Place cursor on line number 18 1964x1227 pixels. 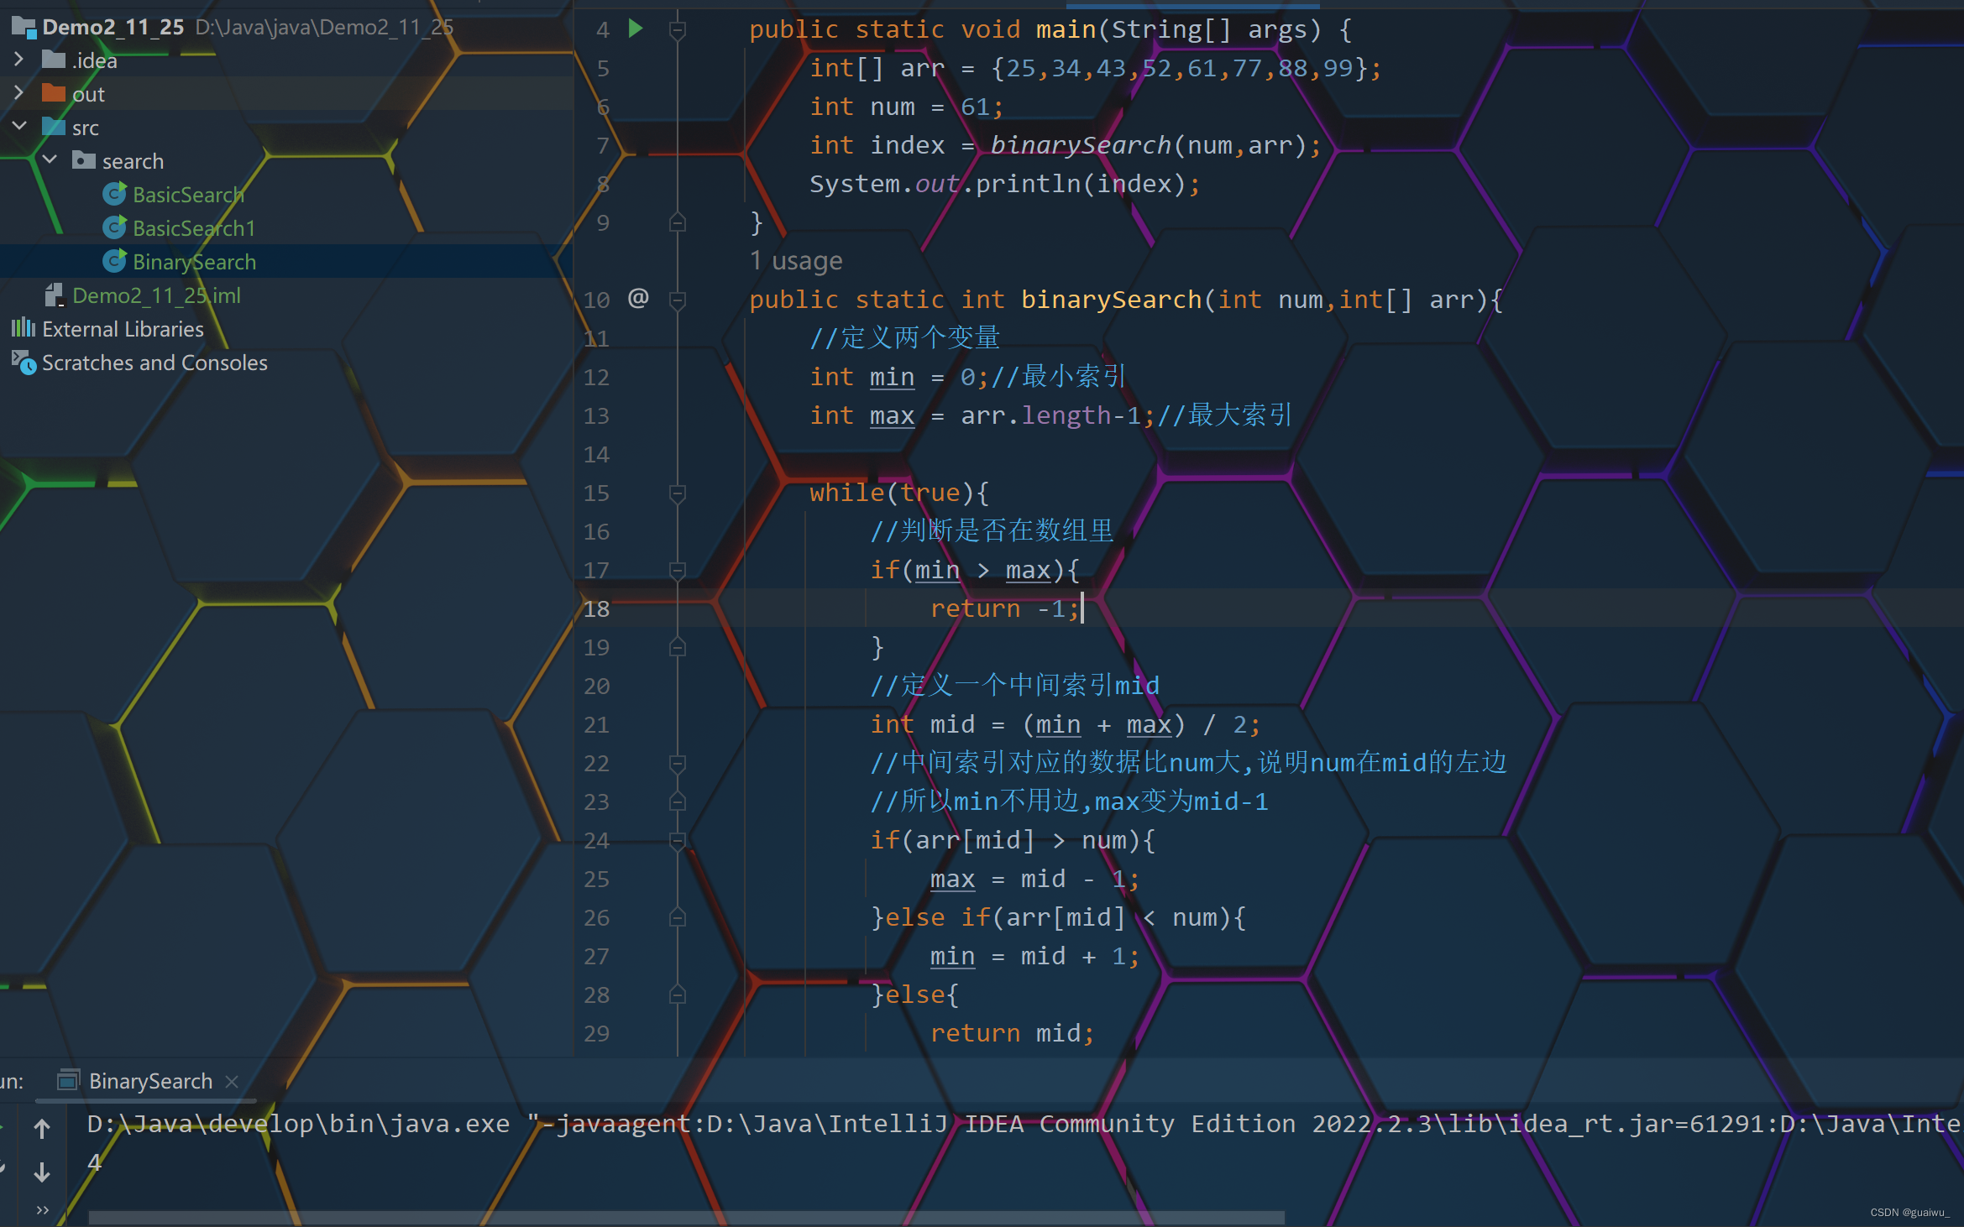(x=596, y=609)
